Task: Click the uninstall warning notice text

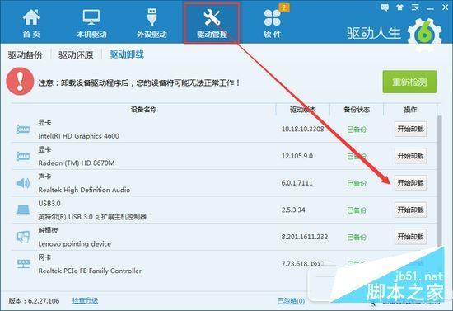Action: click(x=139, y=83)
